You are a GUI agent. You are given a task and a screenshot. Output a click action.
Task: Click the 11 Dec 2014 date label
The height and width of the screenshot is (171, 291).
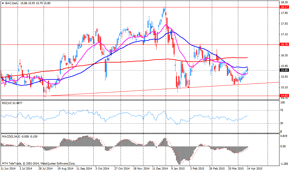(160, 169)
